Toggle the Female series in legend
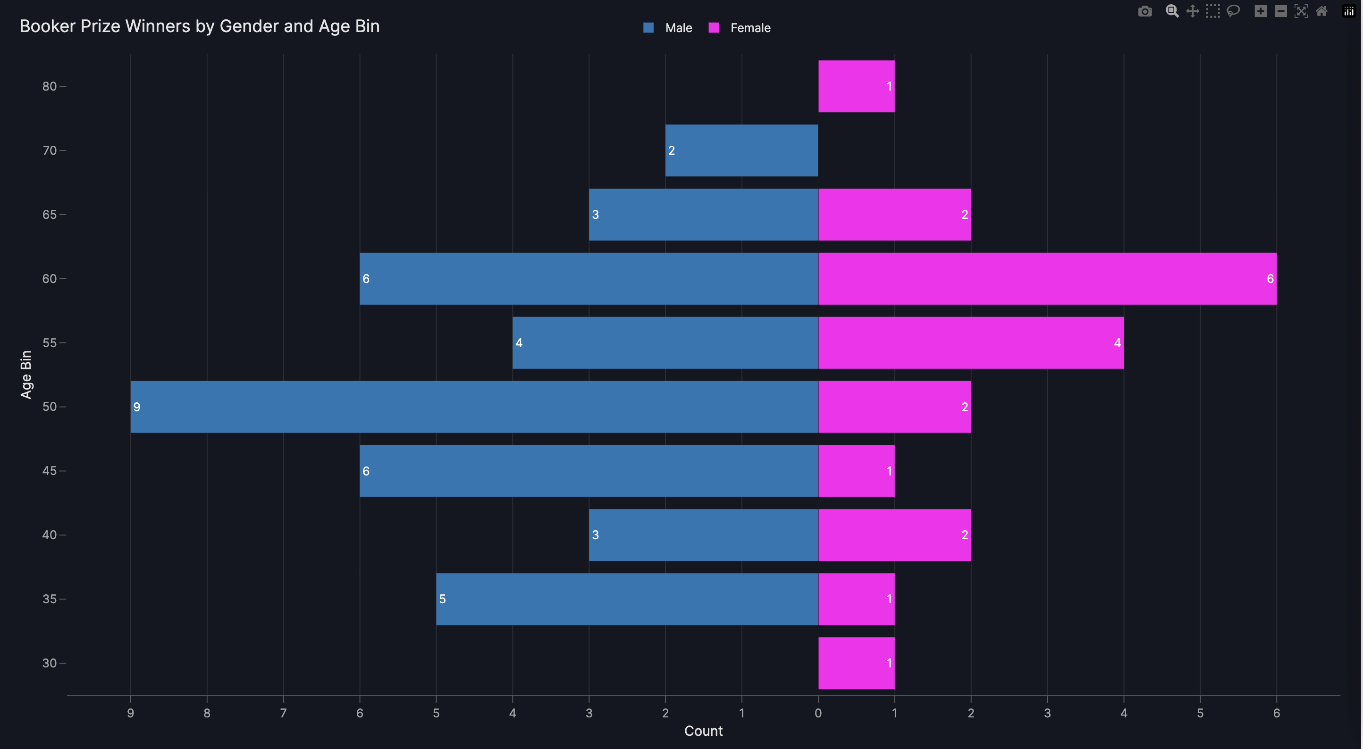Viewport: 1363px width, 749px height. [x=750, y=28]
